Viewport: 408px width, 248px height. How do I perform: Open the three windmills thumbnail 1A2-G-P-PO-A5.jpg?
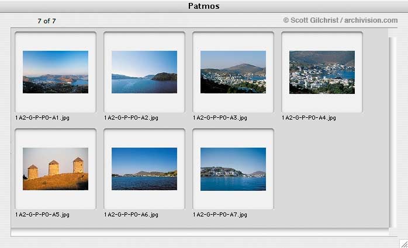coord(56,169)
